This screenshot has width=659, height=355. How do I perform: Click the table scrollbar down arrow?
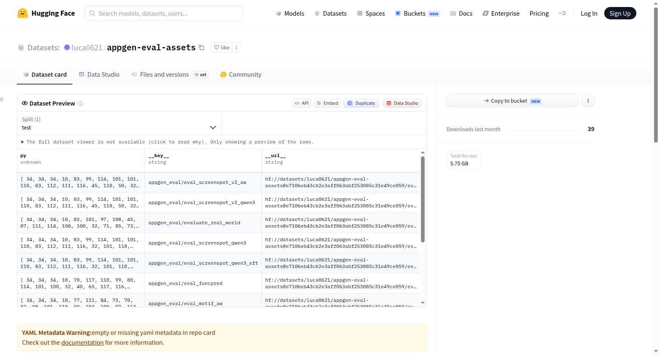coord(423,303)
